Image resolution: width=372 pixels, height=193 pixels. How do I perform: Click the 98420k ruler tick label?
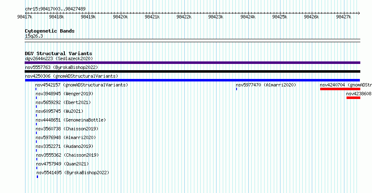[x=120, y=17]
